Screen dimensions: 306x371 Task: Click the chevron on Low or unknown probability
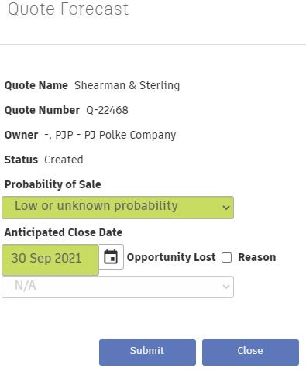click(x=226, y=208)
